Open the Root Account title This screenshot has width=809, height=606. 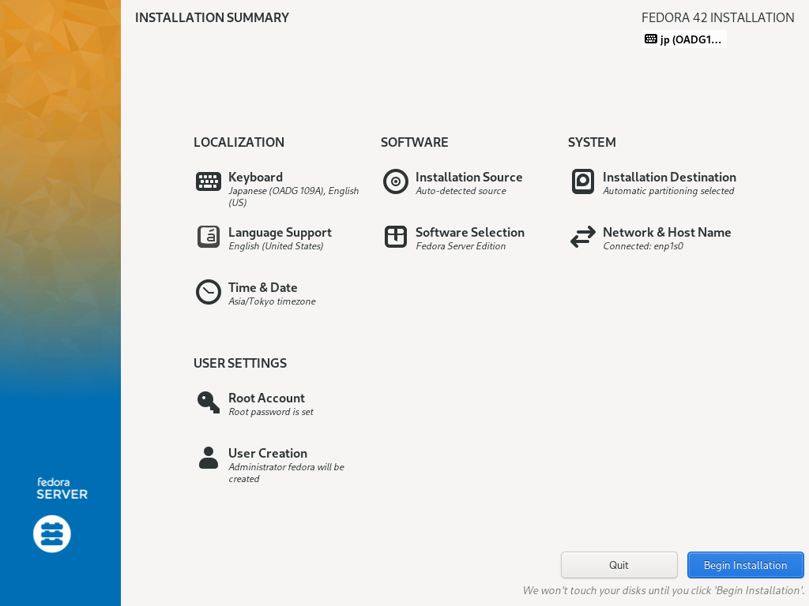[x=267, y=398]
